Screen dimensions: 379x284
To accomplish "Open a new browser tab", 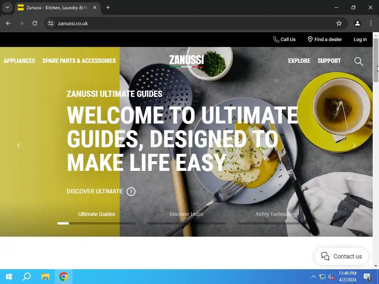I will (108, 7).
